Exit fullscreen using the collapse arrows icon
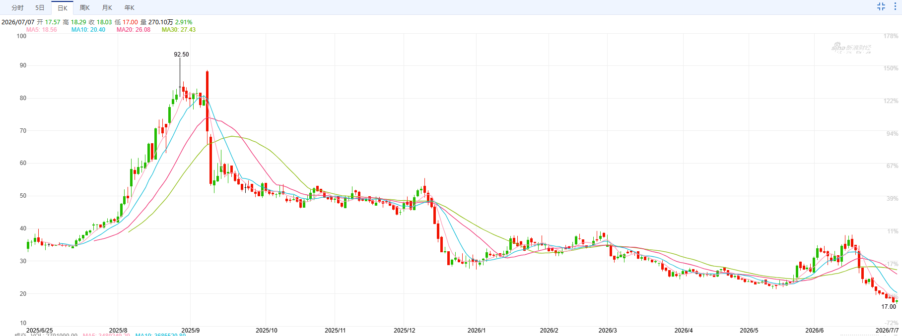Screen dimensions: 902x336 click(x=881, y=6)
